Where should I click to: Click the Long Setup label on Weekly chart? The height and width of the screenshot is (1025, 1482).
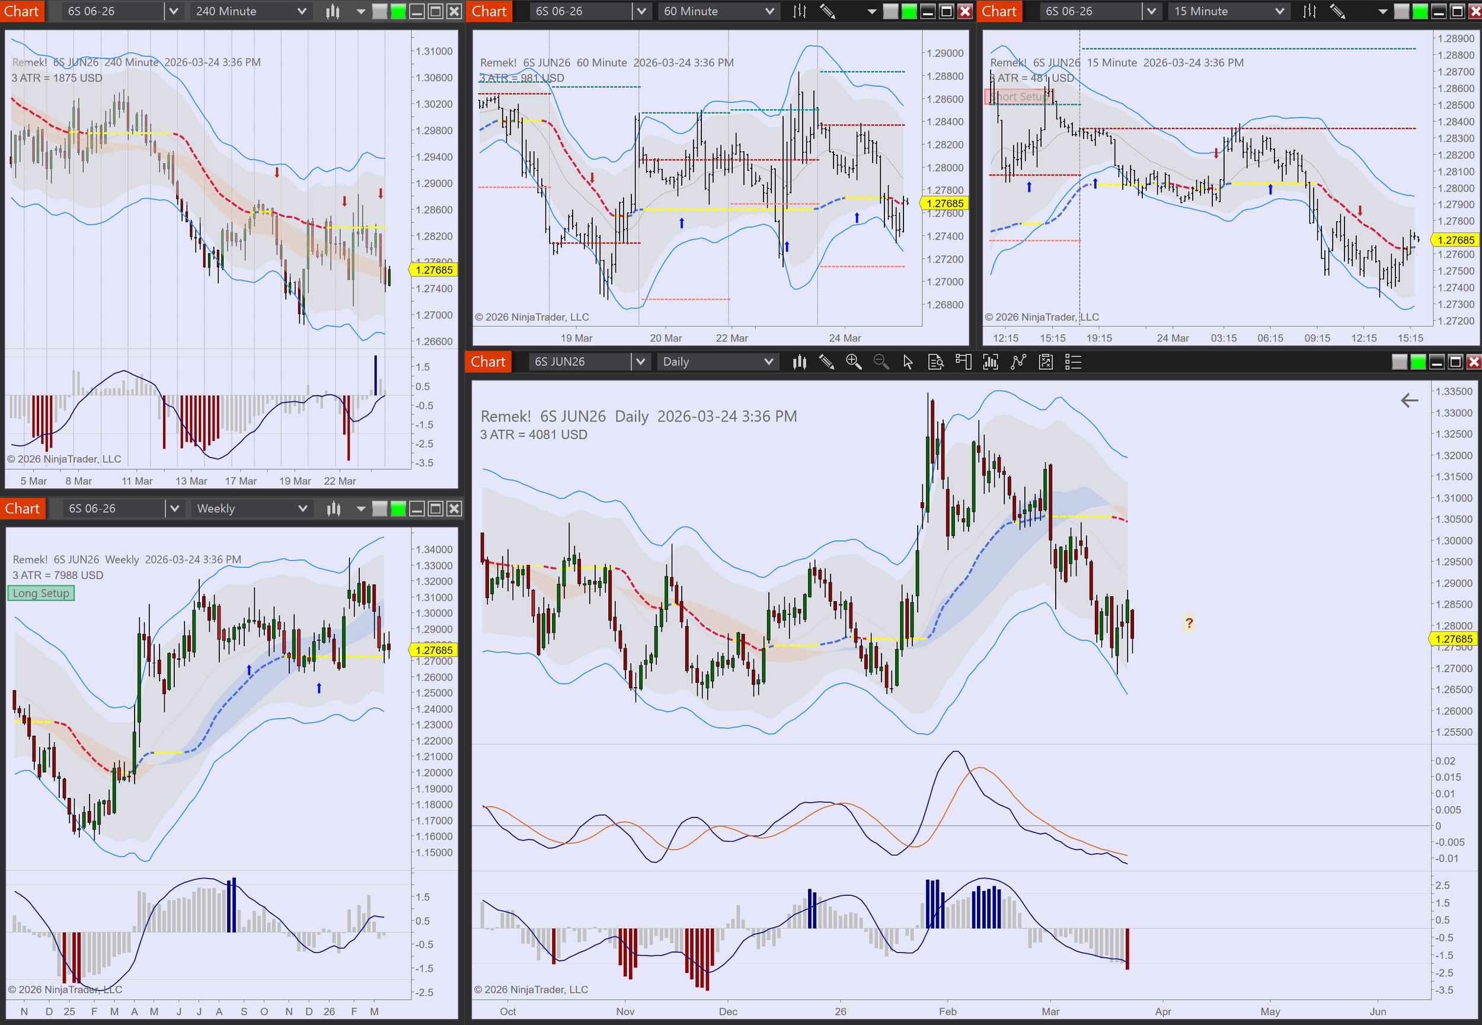41,593
